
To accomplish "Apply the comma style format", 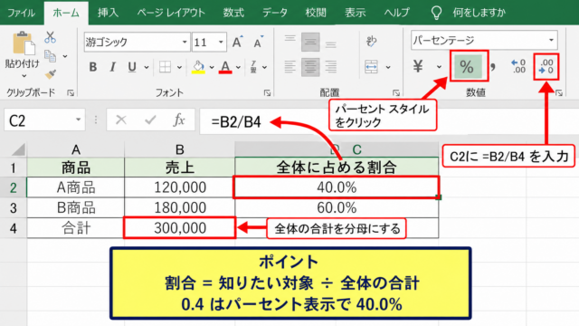I will [x=492, y=67].
